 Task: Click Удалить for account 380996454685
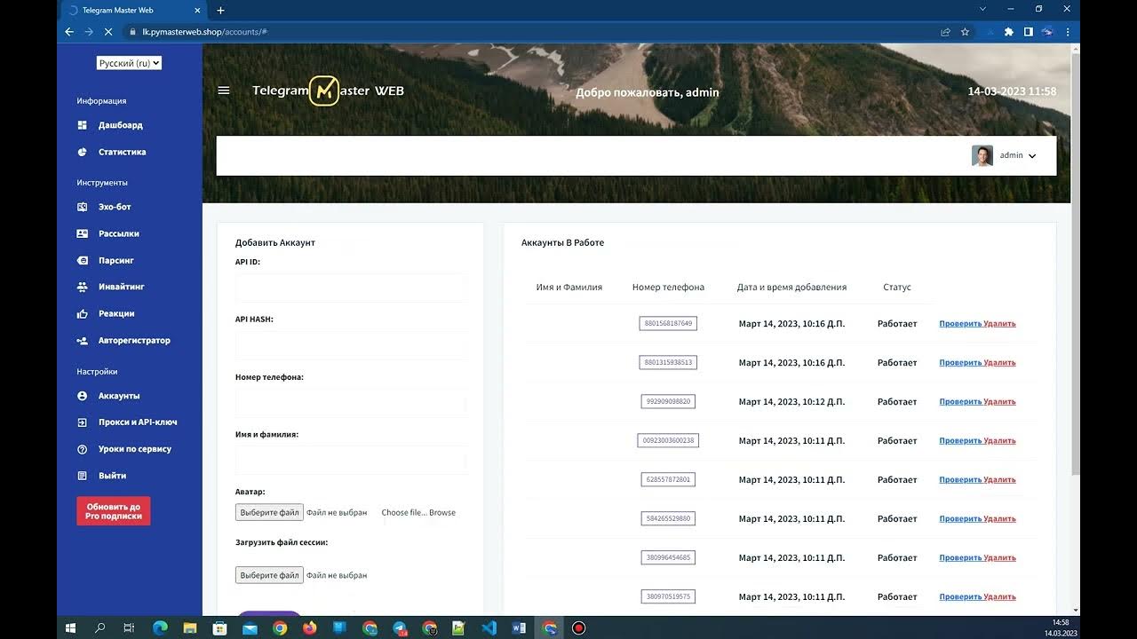point(1000,558)
